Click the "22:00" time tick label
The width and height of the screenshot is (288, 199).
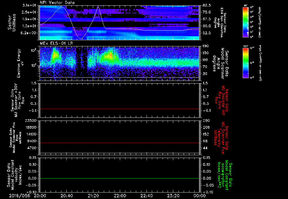(x=120, y=196)
